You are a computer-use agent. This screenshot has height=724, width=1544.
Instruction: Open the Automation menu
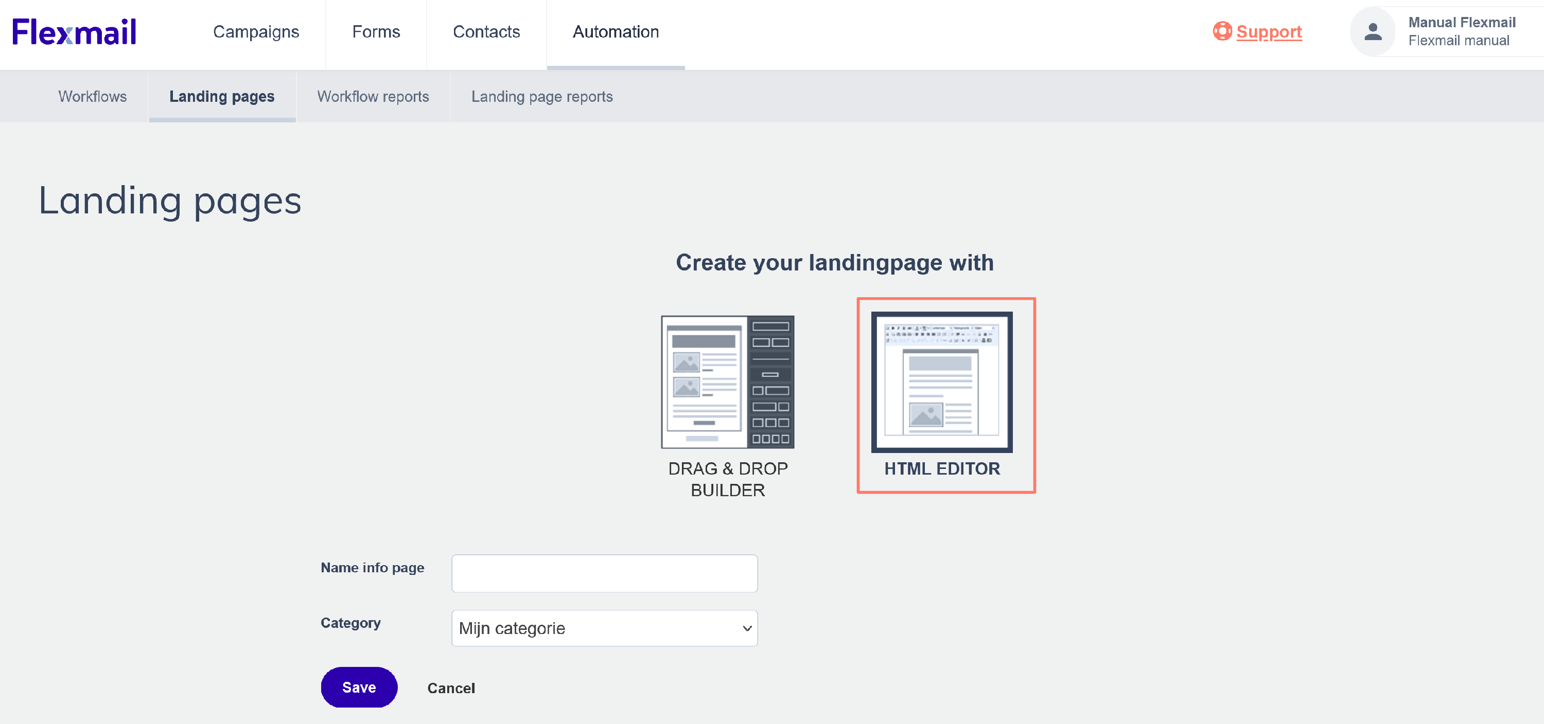[x=616, y=32]
